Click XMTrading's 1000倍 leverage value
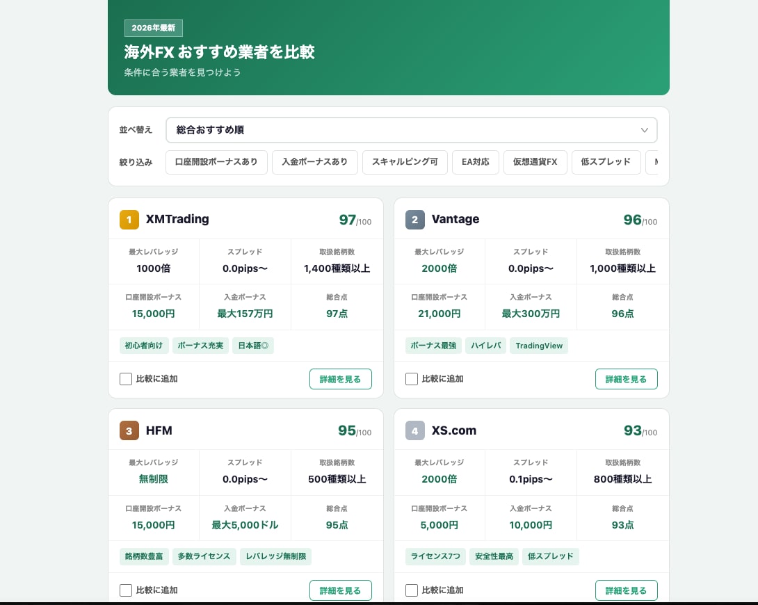This screenshot has width=758, height=605. 153,268
